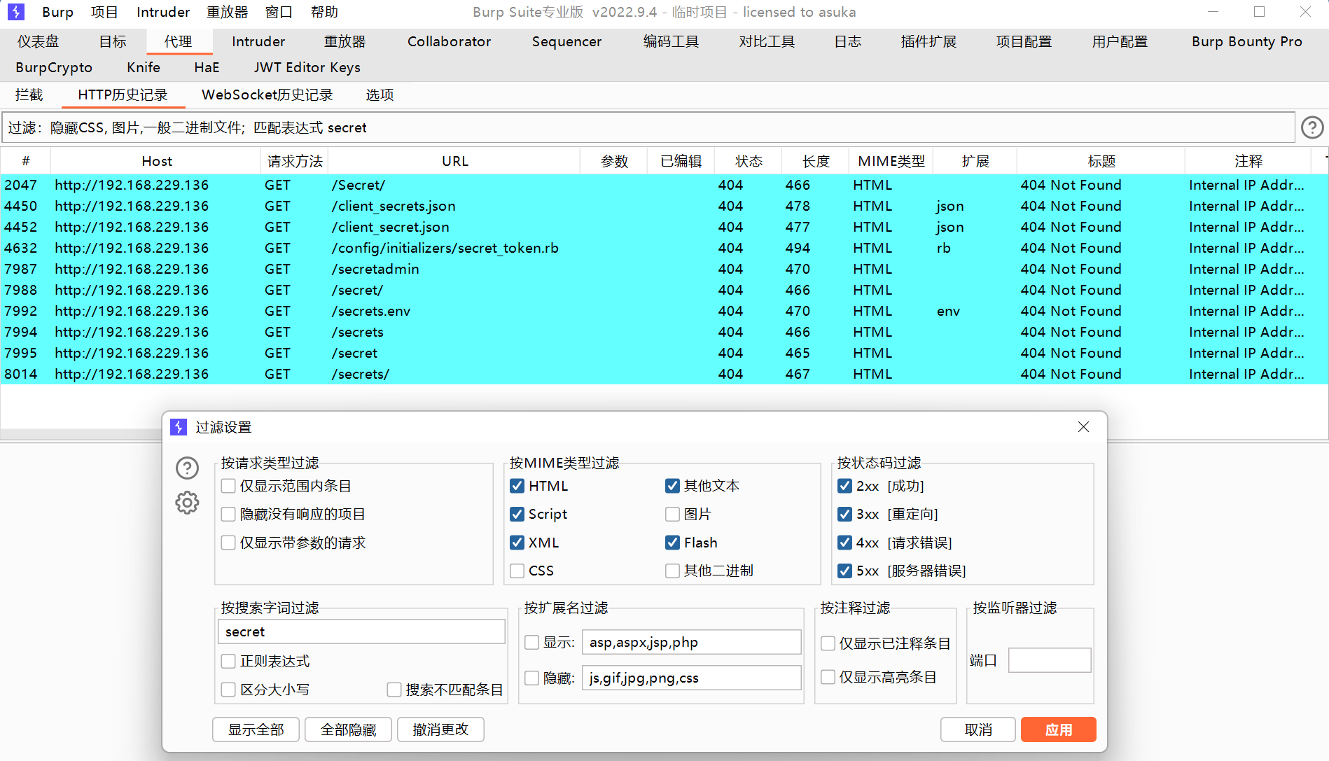Click the show extensions field asp,aspx,jsp,php
1329x761 pixels.
click(692, 642)
